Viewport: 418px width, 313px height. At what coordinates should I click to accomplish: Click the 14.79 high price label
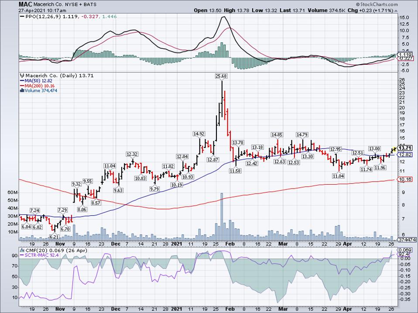302,134
